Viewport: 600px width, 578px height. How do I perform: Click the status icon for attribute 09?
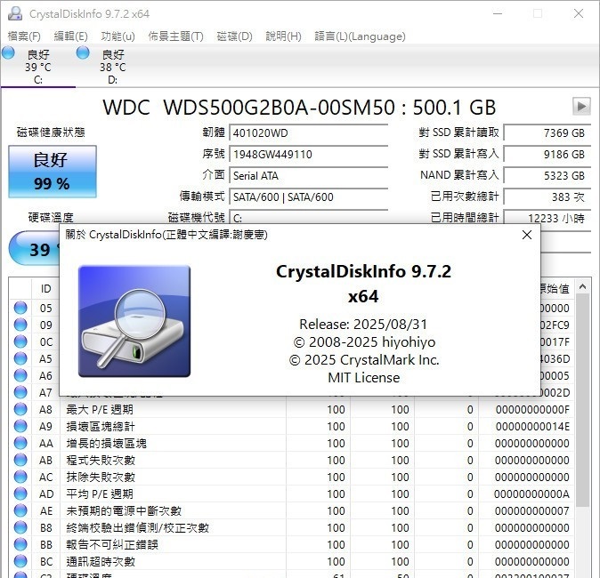pos(20,325)
